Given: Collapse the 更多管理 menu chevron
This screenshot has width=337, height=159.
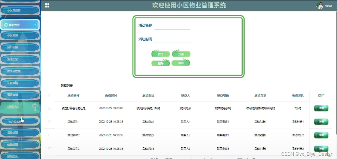Looking at the screenshot, I should [35, 25].
